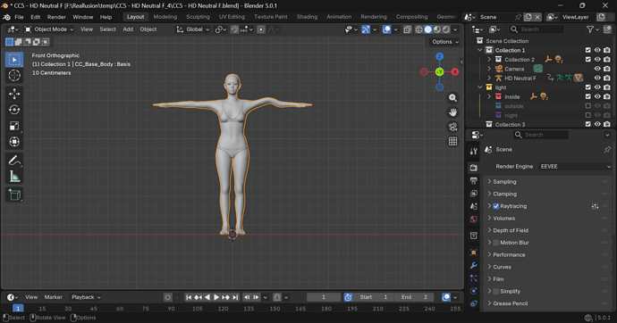Viewport: 617px width, 323px height.
Task: Open the World properties tab
Action: coord(474,219)
